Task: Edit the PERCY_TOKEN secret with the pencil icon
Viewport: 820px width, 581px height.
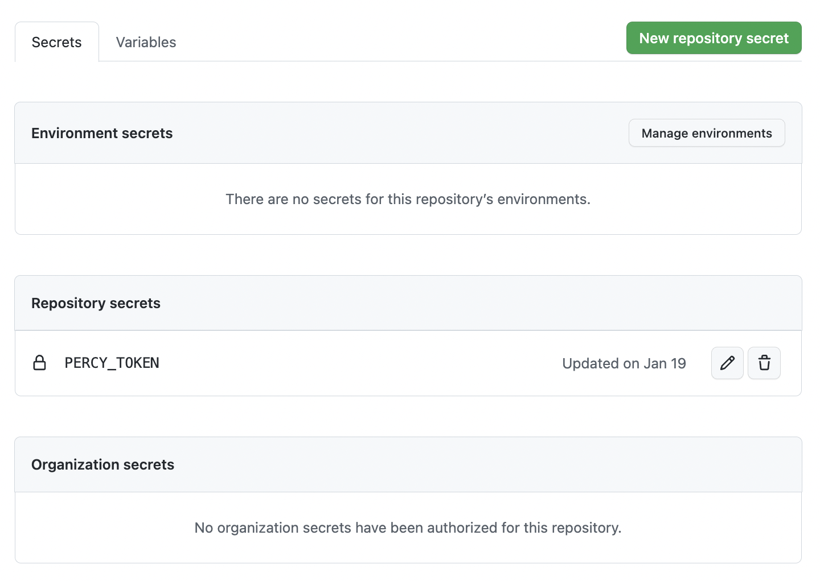Action: (727, 363)
